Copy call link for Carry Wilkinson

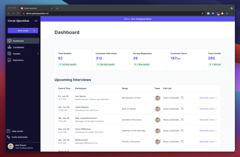182,130
